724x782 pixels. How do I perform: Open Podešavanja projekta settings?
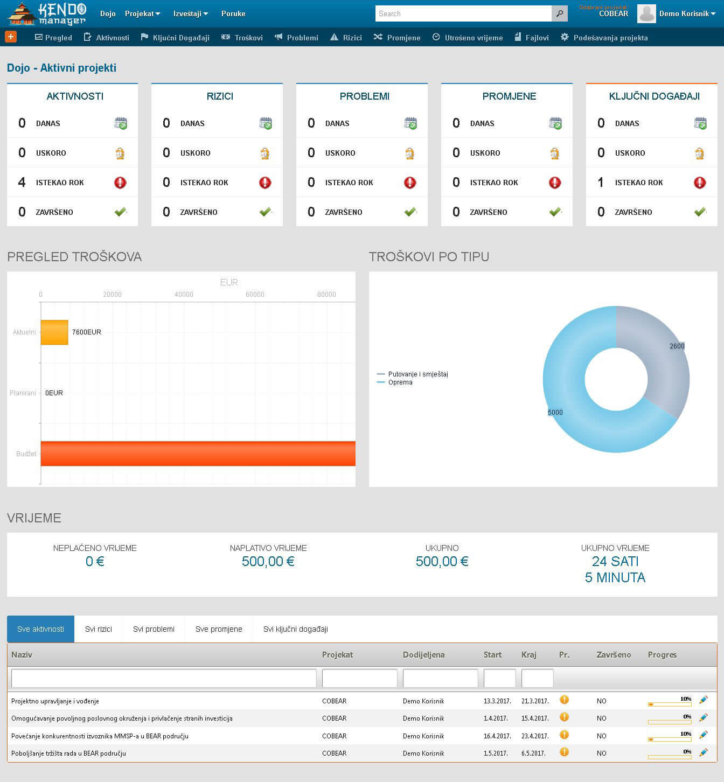(x=604, y=37)
